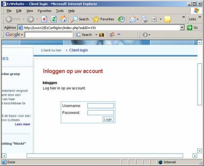This screenshot has height=166, width=204.
Task: Open the Favorites star button
Action: 103,19
